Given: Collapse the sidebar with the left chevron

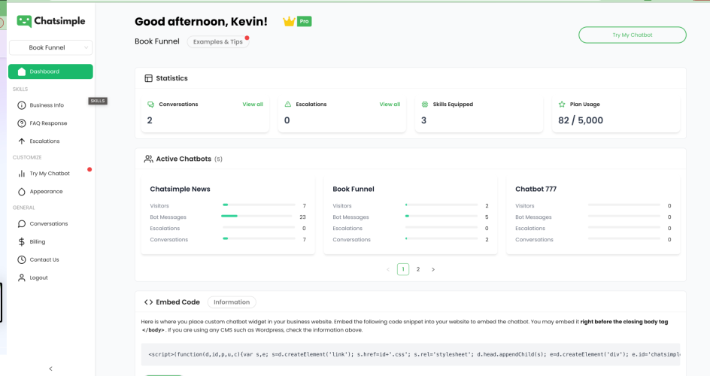Looking at the screenshot, I should [x=50, y=368].
